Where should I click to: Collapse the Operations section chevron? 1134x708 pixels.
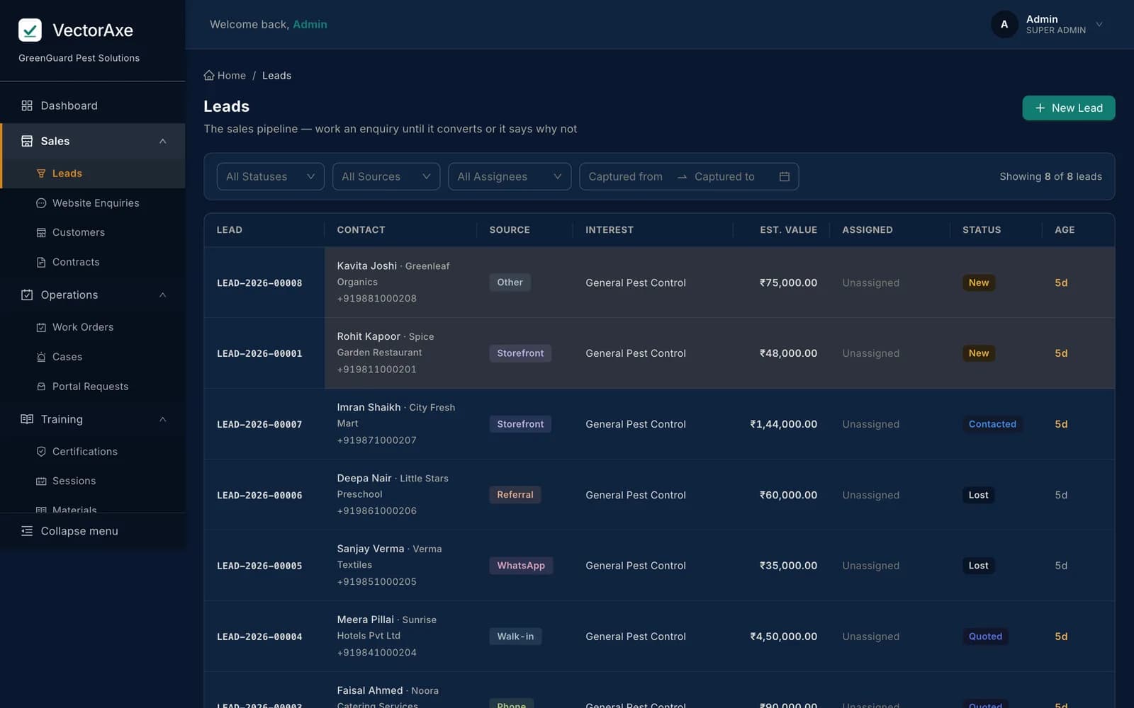163,295
